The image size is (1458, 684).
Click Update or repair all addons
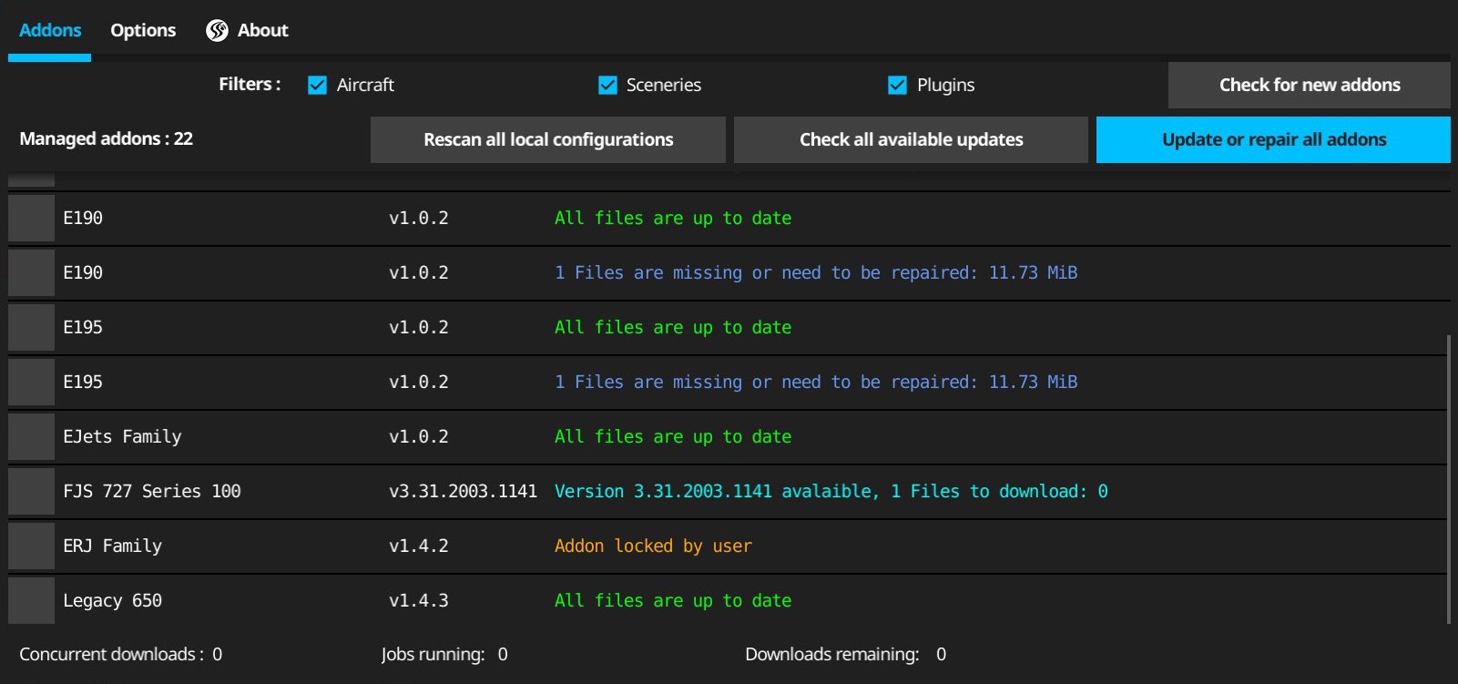[1273, 140]
